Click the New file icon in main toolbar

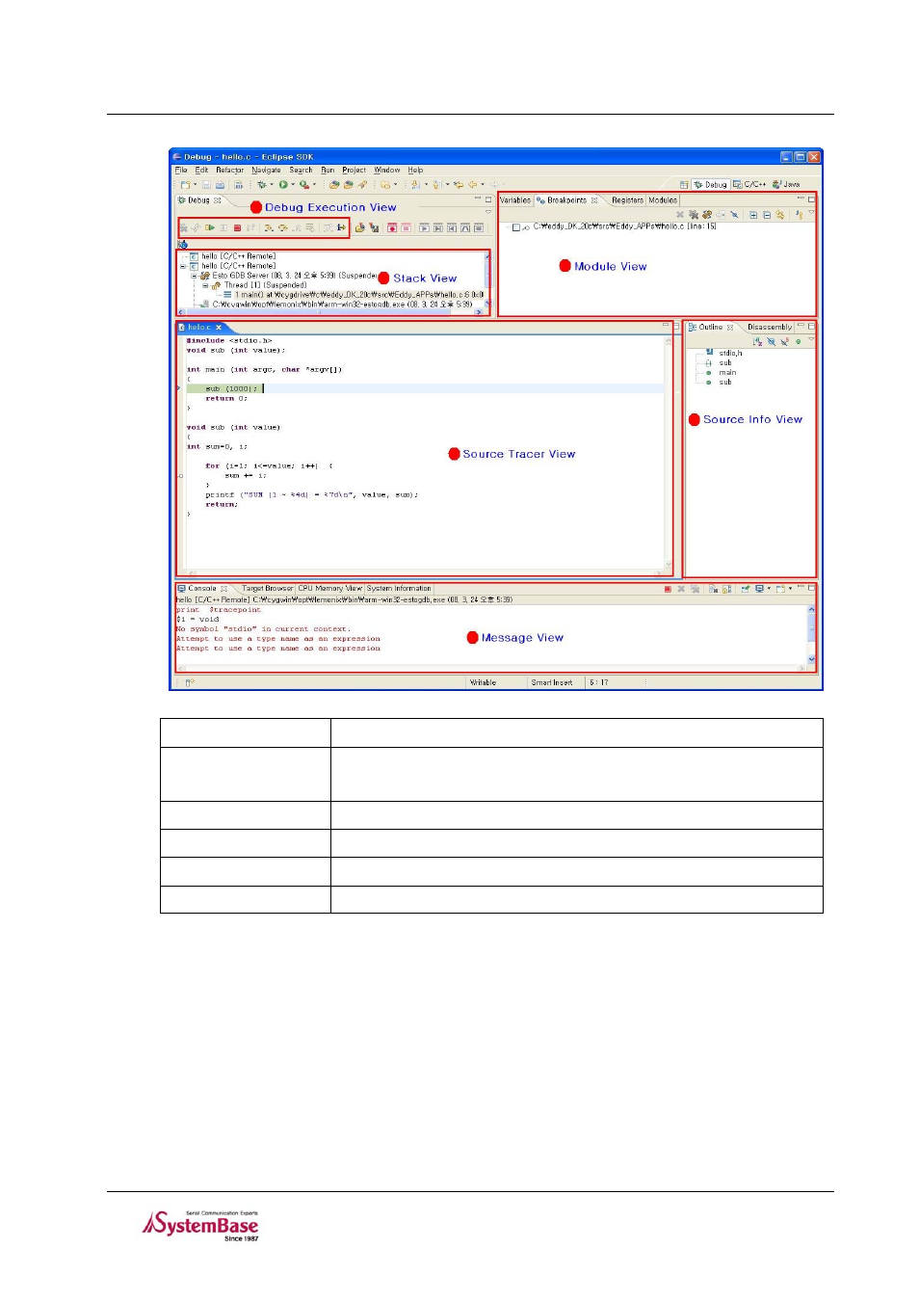(x=185, y=185)
